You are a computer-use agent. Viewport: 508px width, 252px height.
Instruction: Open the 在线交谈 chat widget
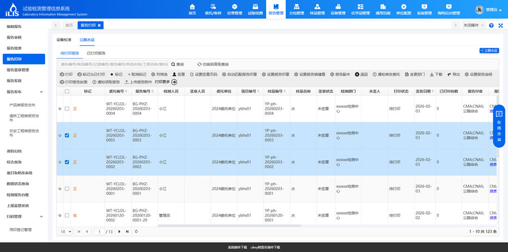coord(499,125)
